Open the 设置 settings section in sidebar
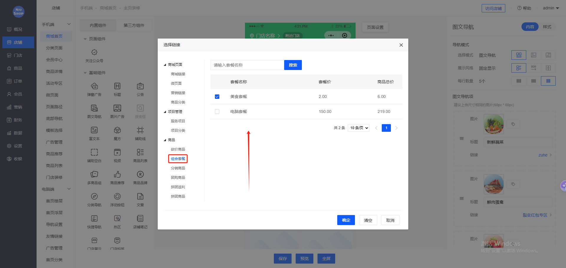 (x=18, y=146)
